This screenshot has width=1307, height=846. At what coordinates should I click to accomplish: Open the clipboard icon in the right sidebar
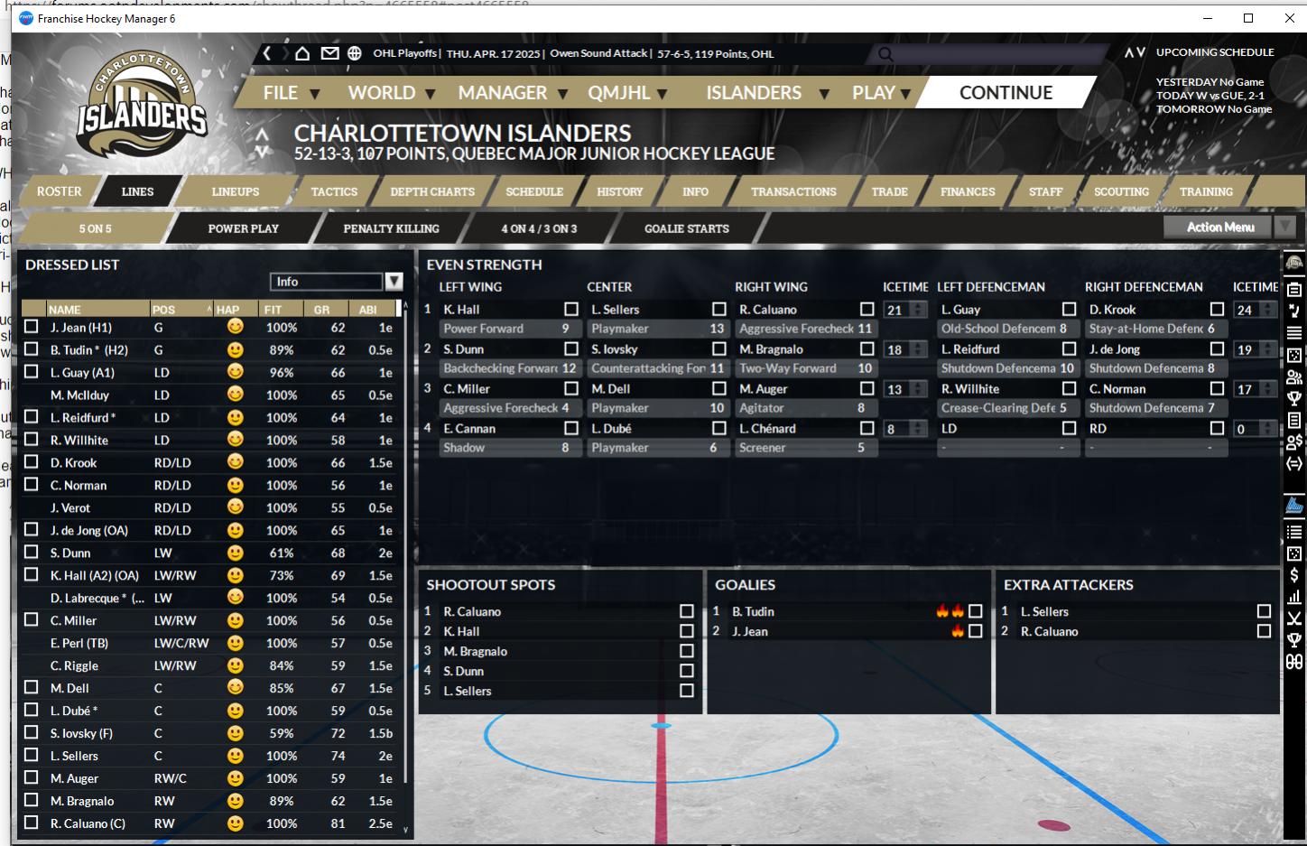1294,289
